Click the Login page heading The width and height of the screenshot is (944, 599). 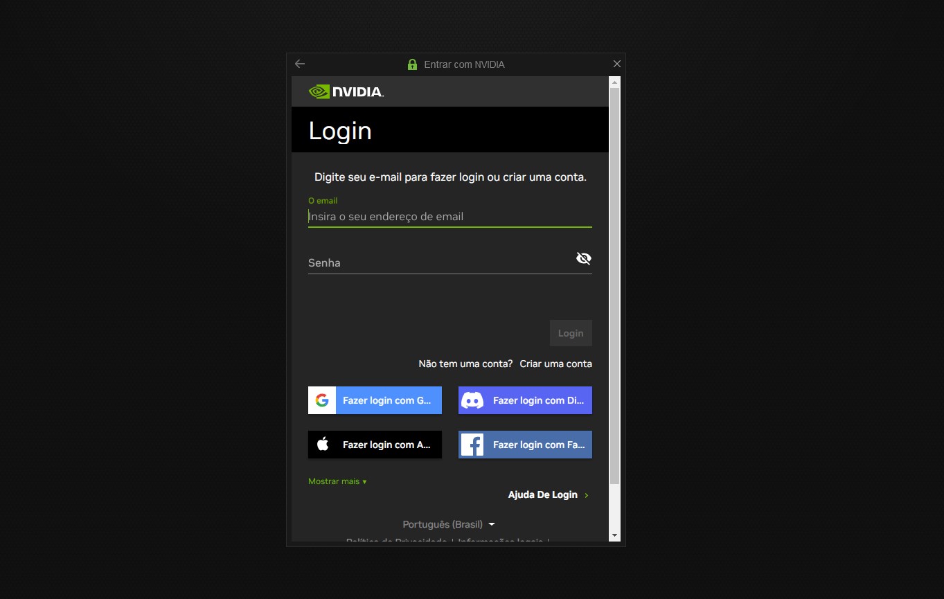point(340,131)
